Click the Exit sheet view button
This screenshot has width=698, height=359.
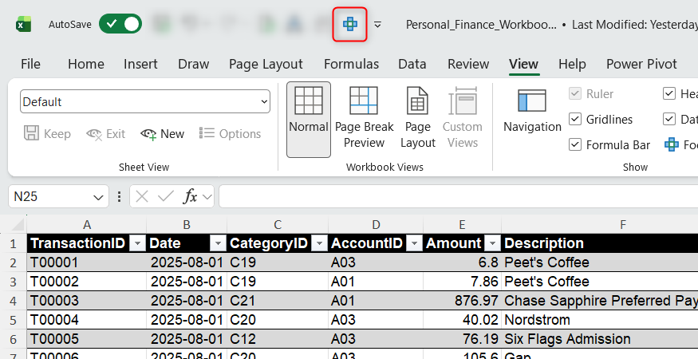pos(106,133)
